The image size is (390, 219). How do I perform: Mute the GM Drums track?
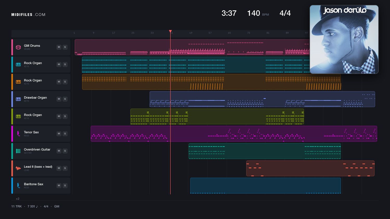tap(59, 47)
